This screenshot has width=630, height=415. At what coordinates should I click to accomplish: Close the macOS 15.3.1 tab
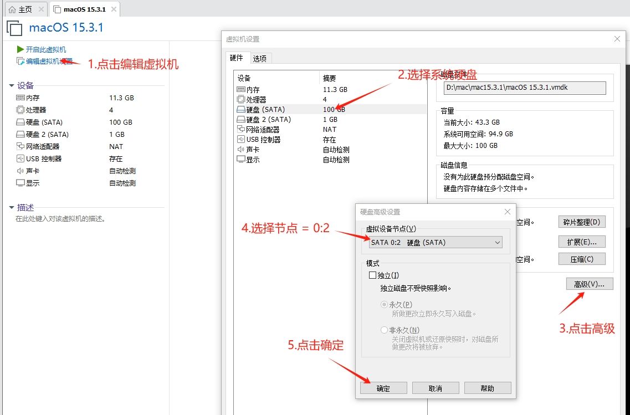pos(114,9)
